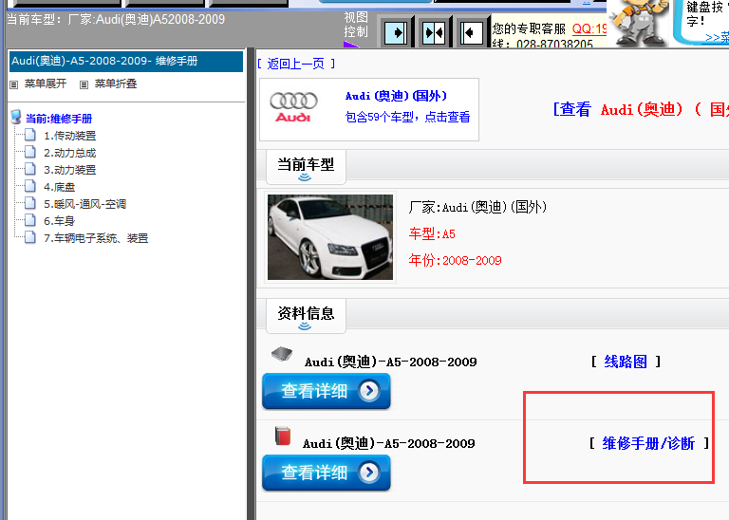Click the right-arrow view control icon

[x=396, y=32]
